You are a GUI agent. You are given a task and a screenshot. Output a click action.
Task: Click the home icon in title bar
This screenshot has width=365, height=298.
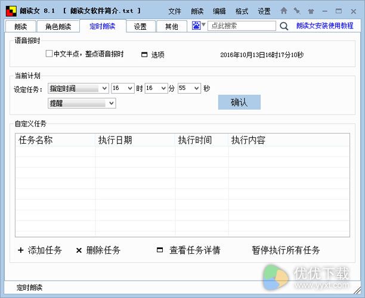284,11
